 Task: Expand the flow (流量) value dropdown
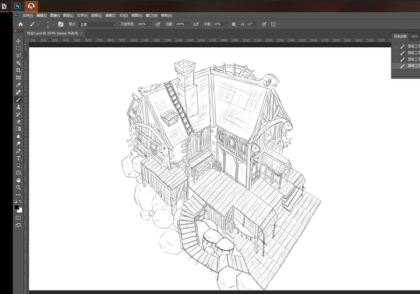[x=188, y=24]
